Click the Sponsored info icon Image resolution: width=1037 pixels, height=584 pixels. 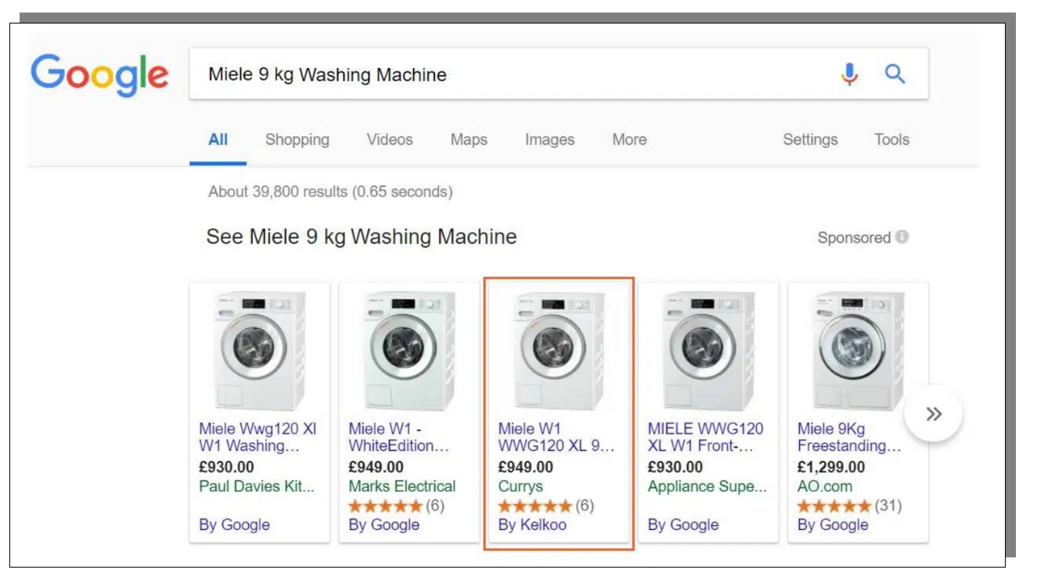click(x=902, y=236)
